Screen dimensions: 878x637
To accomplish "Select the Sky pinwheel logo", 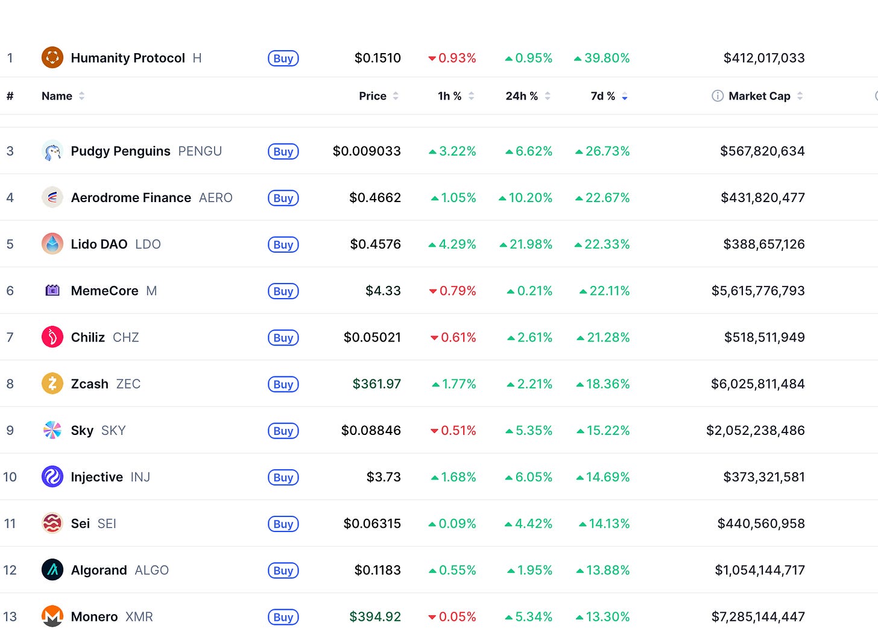I will click(x=52, y=430).
